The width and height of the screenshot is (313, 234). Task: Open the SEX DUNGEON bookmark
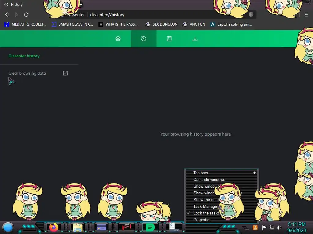point(161,24)
